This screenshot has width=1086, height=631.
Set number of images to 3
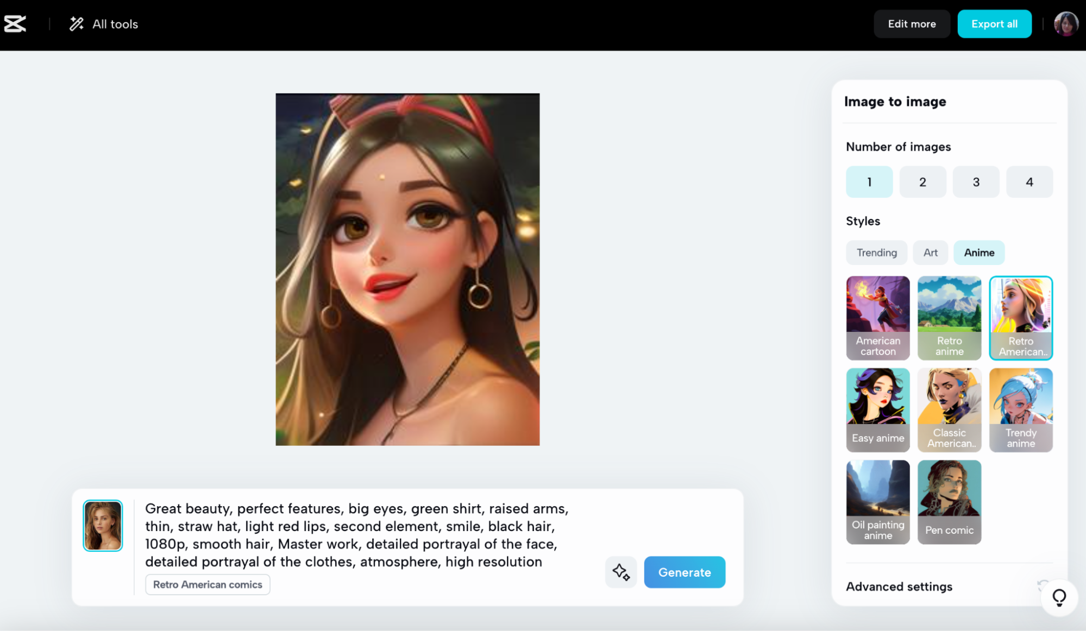[x=976, y=182]
